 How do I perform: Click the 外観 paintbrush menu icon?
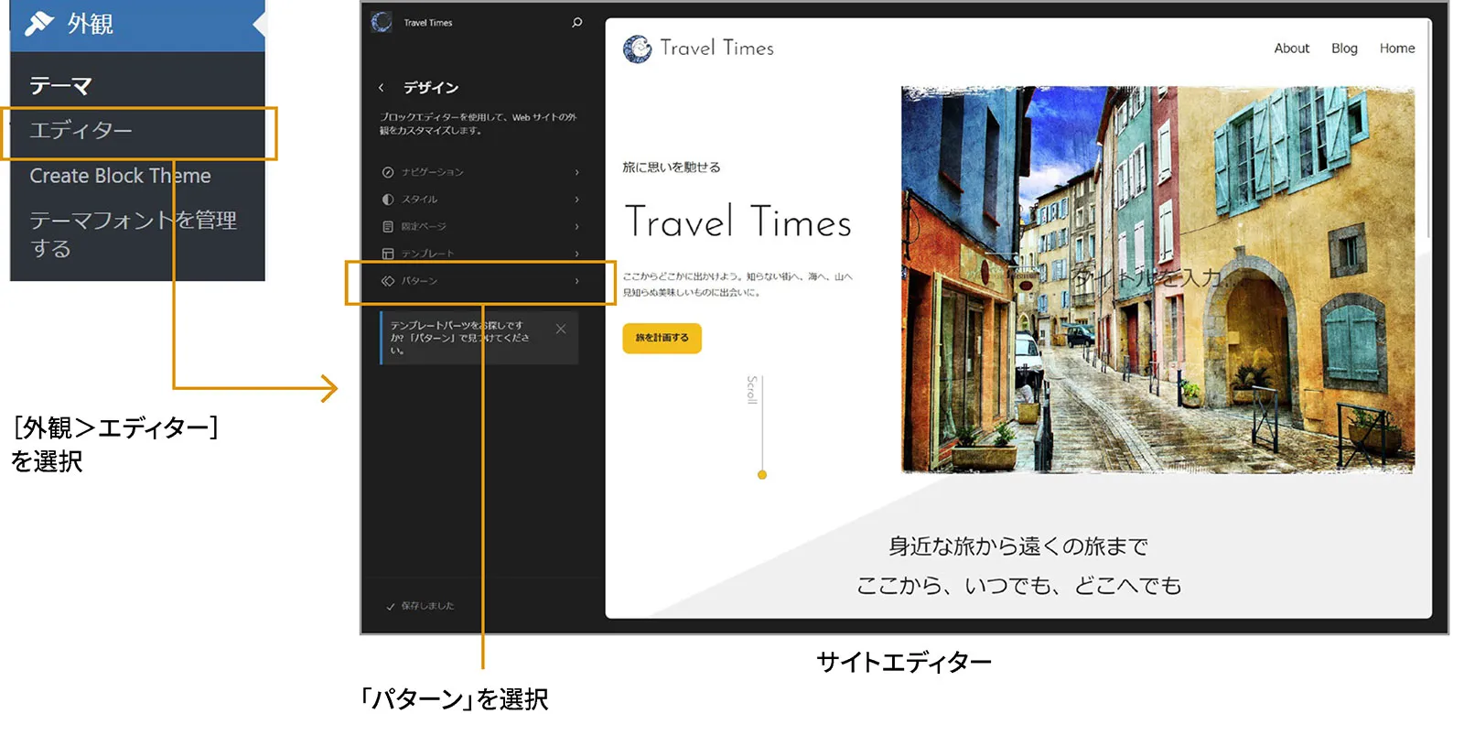tap(39, 23)
